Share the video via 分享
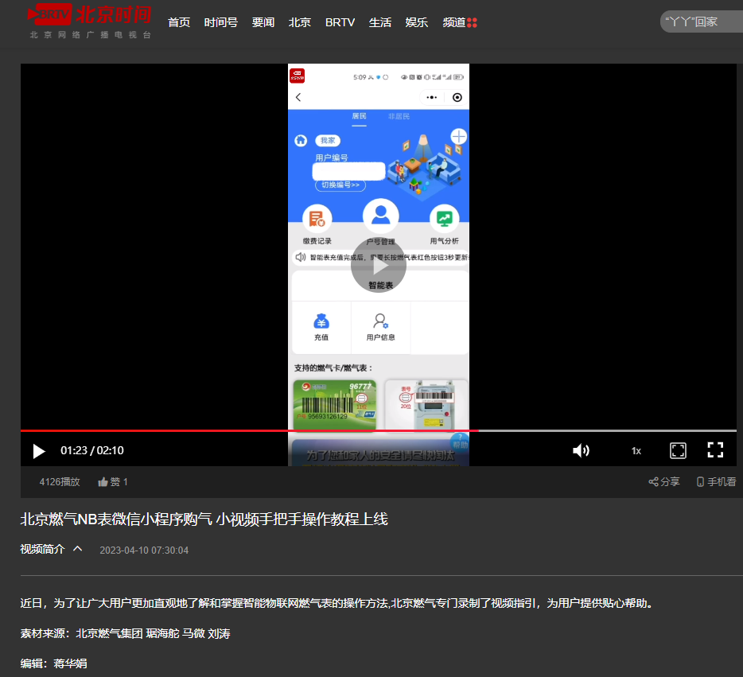This screenshot has height=677, width=743. [x=664, y=482]
